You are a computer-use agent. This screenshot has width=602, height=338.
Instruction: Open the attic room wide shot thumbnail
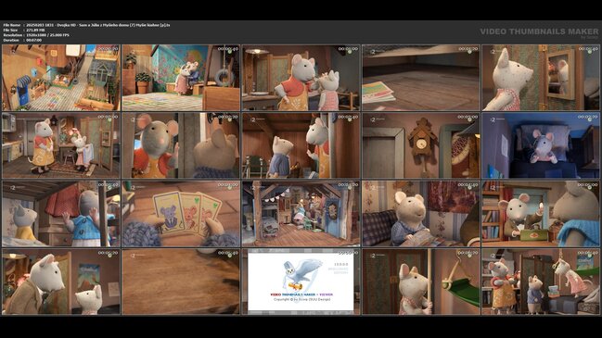[301, 214]
